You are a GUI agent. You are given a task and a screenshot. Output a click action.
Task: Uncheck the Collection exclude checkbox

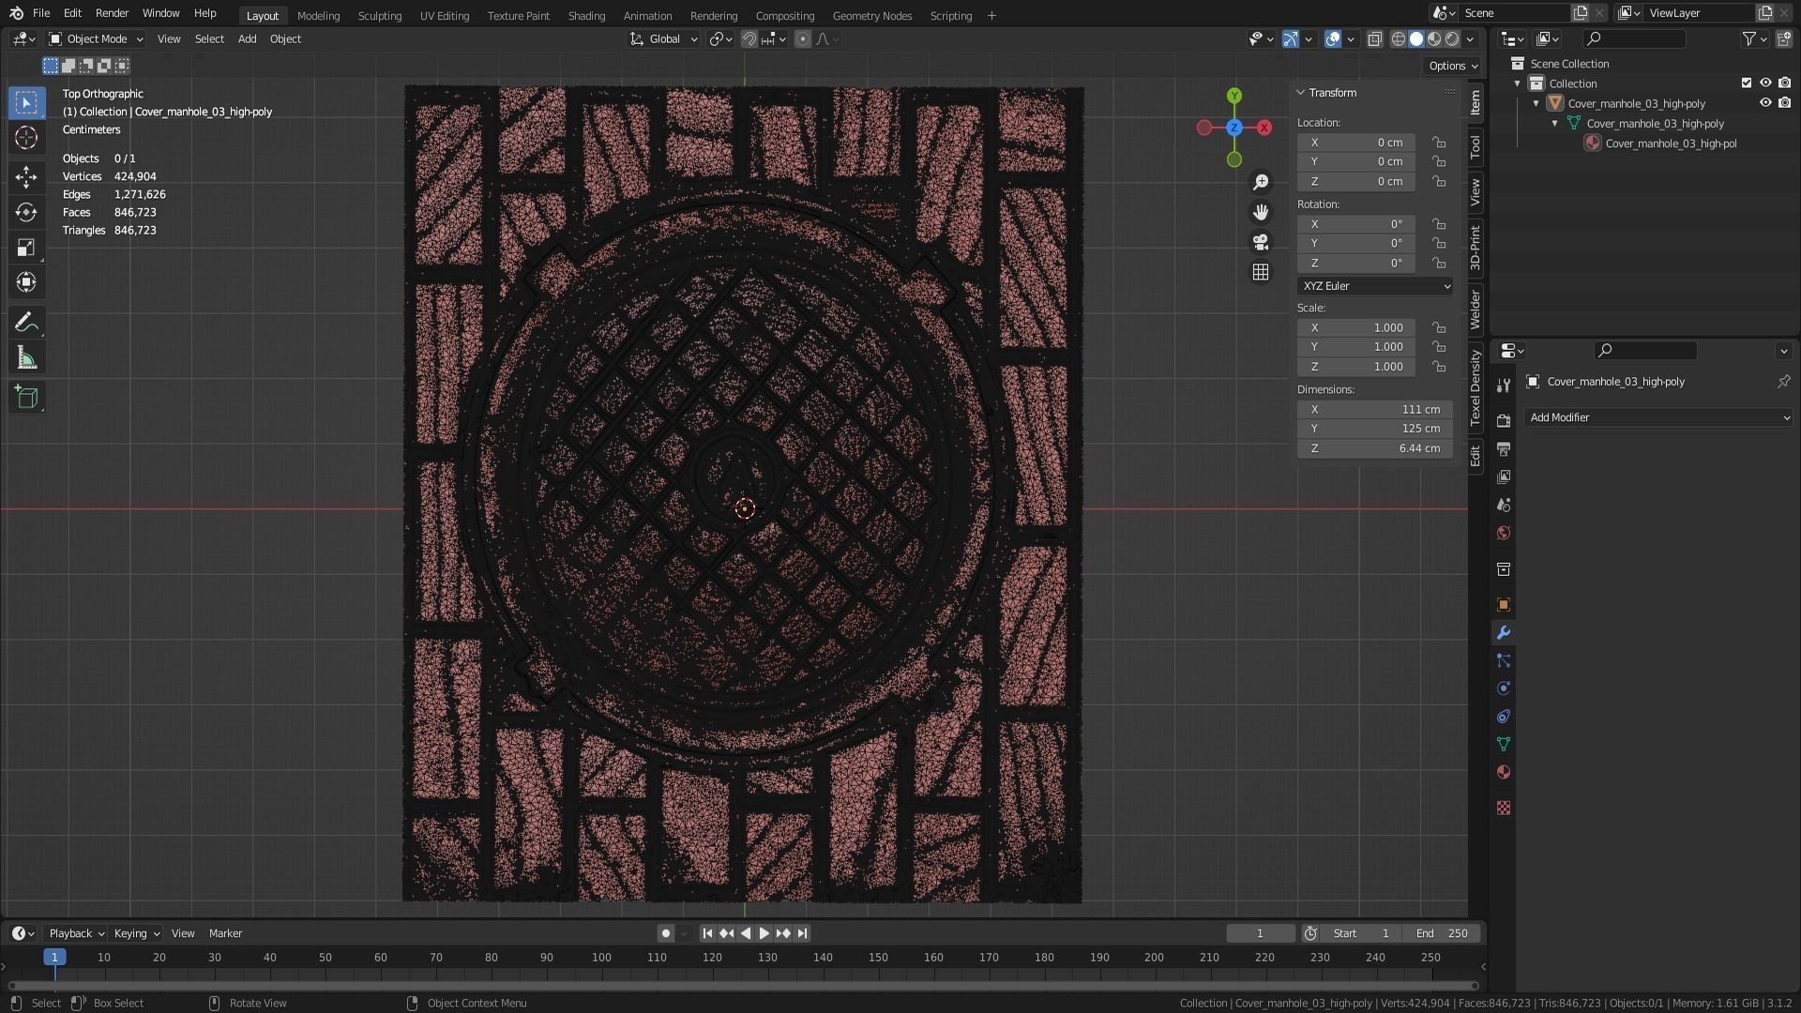pyautogui.click(x=1747, y=83)
